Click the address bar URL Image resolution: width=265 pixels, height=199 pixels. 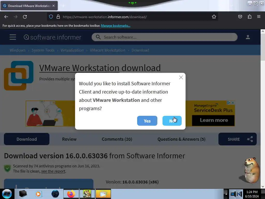click(105, 17)
